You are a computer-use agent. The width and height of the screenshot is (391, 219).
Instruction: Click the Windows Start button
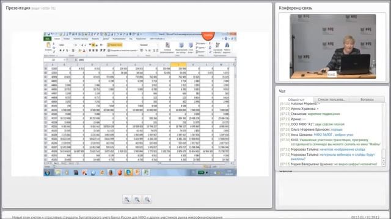[48, 172]
